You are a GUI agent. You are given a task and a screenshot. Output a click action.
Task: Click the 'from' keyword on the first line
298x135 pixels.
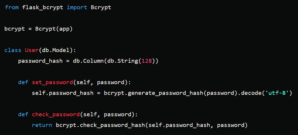[12, 7]
